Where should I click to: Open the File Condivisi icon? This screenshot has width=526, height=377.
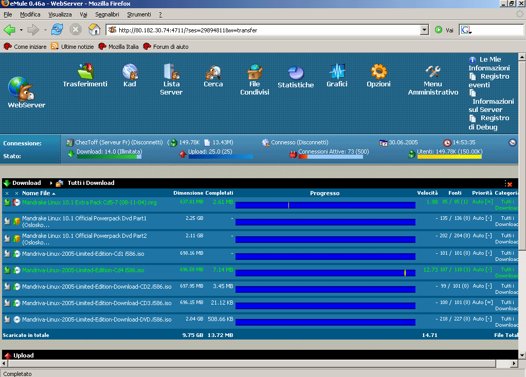[x=255, y=72]
